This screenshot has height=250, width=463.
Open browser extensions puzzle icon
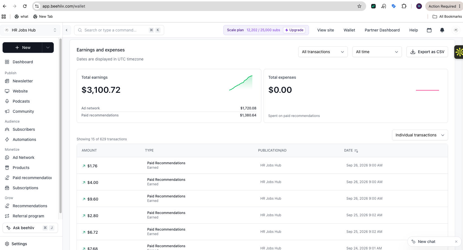[404, 6]
